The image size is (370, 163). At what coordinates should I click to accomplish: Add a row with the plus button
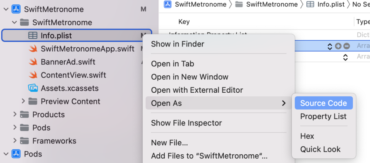click(x=338, y=46)
